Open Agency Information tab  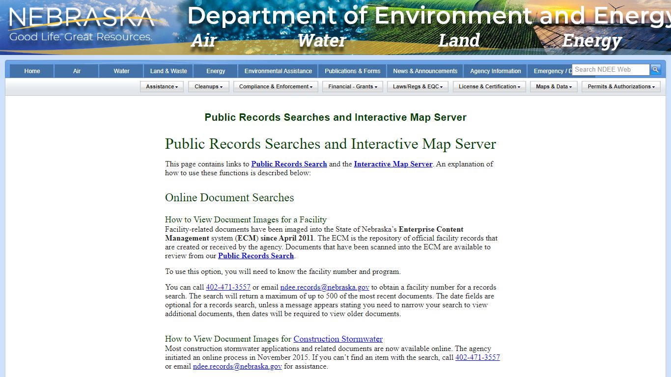click(x=495, y=71)
